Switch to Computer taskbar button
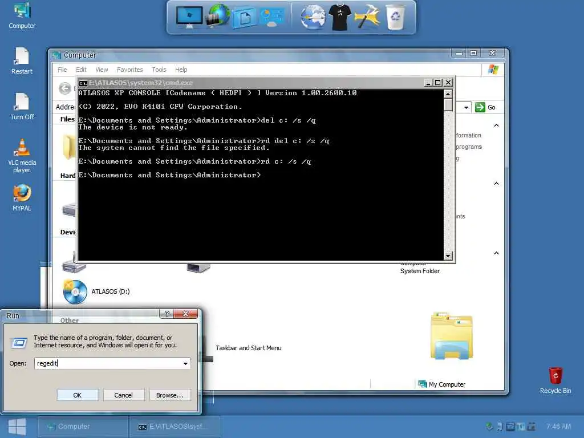This screenshot has width=584, height=438. point(83,427)
